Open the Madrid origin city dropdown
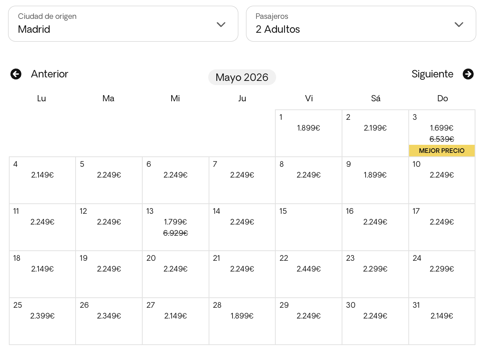Image resolution: width=482 pixels, height=352 pixels. point(123,24)
